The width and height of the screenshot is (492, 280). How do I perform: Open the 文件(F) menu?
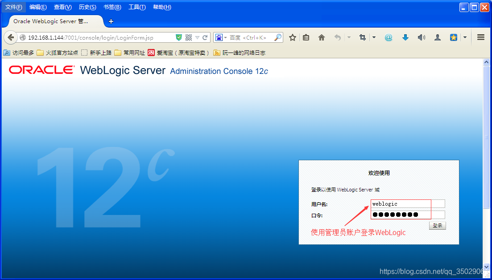[x=14, y=7]
